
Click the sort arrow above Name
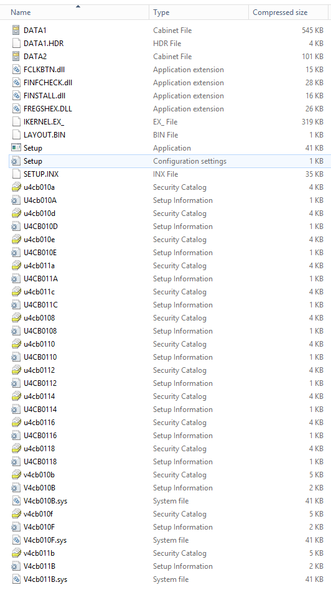click(x=78, y=6)
